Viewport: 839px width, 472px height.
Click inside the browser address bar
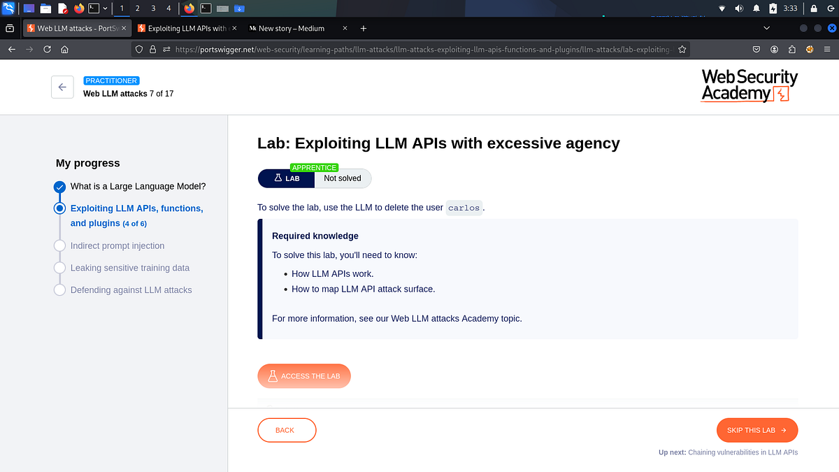(419, 49)
